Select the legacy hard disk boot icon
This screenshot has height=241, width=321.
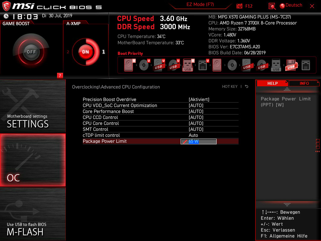tap(217, 65)
